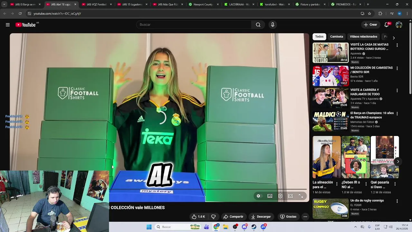Open Chrome profile M avatar
Image resolution: width=412 pixels, height=232 pixels.
click(399, 14)
